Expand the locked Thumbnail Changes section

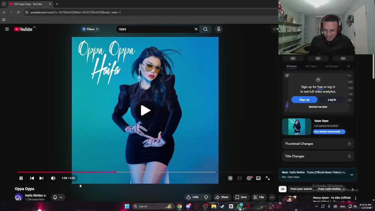pyautogui.click(x=318, y=144)
